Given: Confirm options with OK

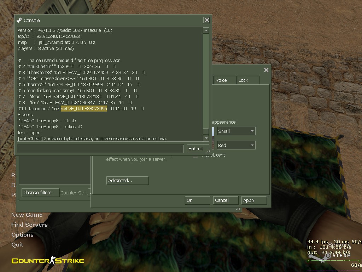Looking at the screenshot, I should pos(197,200).
